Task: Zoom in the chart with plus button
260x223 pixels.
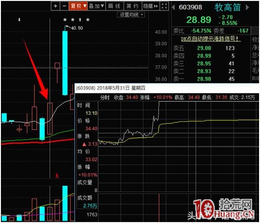Action: click(55, 6)
